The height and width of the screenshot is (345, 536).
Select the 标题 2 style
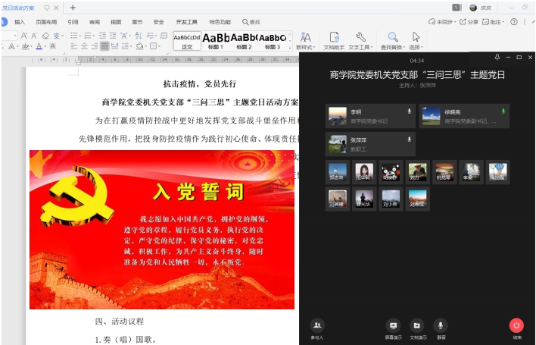(x=244, y=41)
